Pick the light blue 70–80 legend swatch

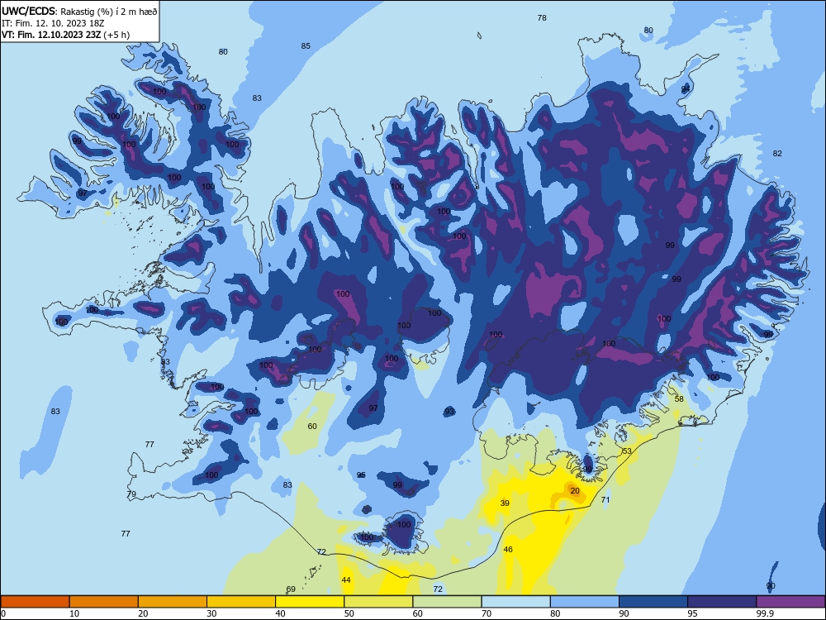point(515,602)
